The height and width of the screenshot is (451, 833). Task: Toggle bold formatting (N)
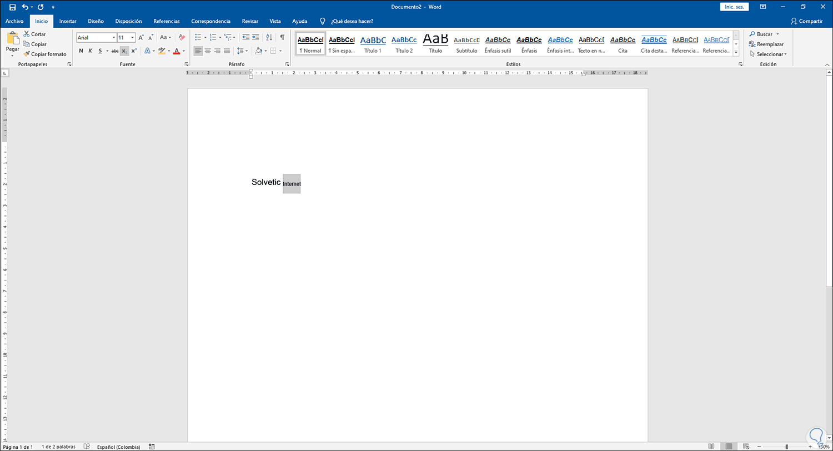[x=81, y=51]
